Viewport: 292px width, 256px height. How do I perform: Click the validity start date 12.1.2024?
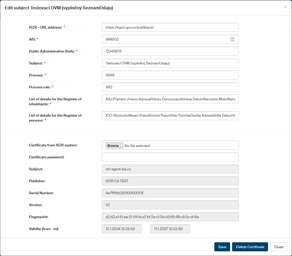click(121, 229)
